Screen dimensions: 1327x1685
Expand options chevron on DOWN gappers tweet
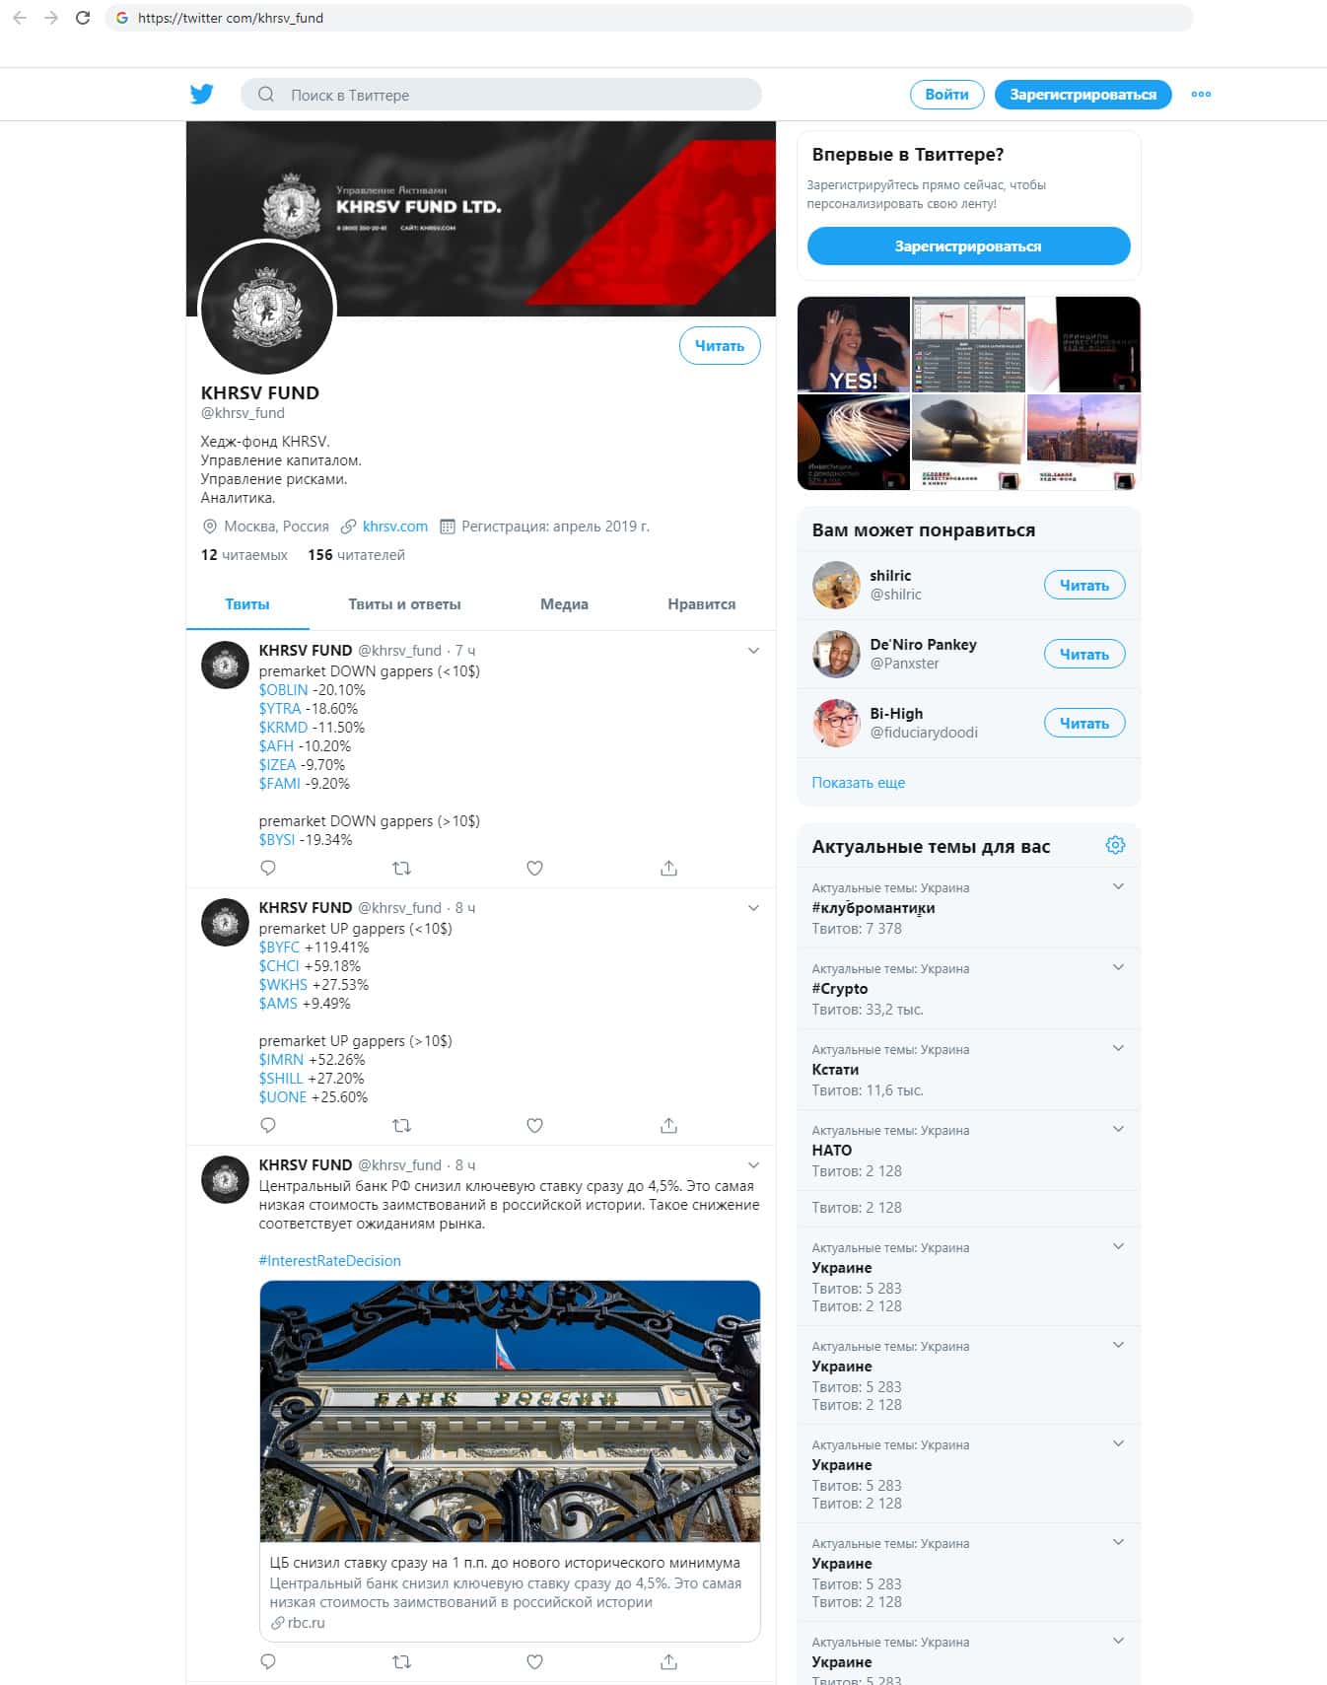coord(753,651)
